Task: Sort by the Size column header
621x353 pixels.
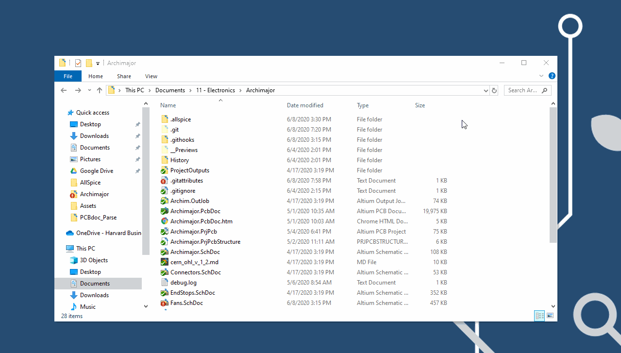Action: (420, 105)
